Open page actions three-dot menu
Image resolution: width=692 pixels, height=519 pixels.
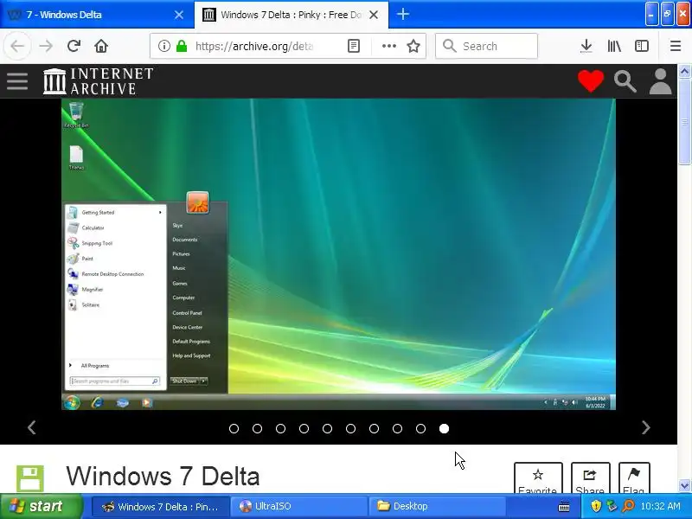388,46
